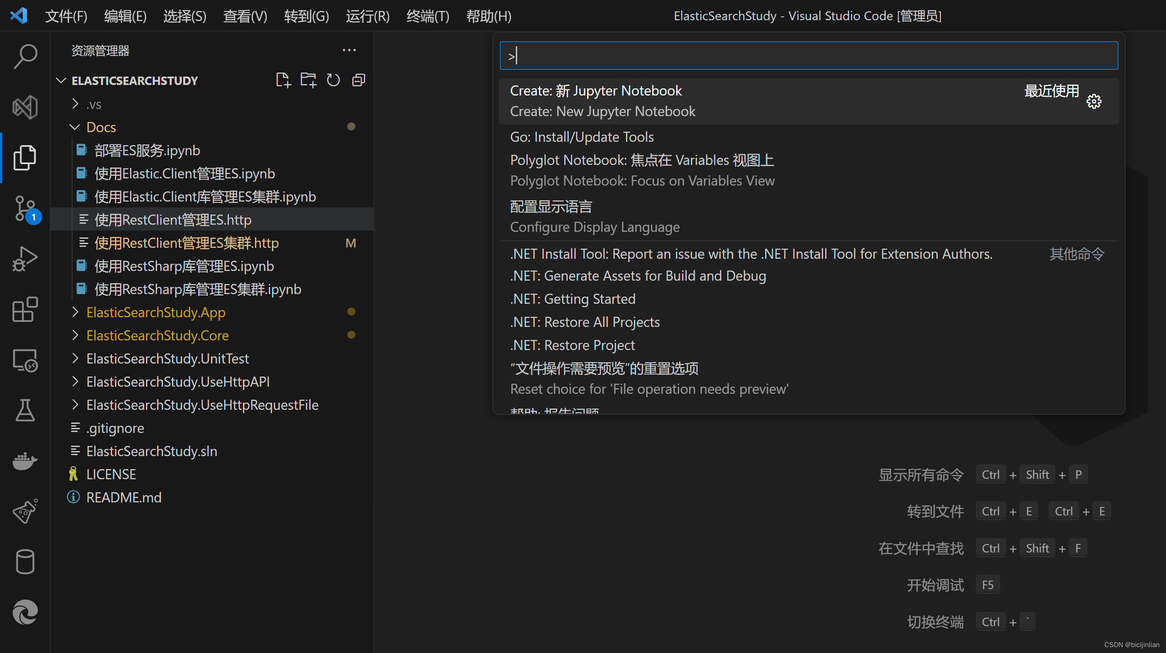
Task: Configure keybinding gear for Jupyter Notebook command
Action: pos(1094,101)
